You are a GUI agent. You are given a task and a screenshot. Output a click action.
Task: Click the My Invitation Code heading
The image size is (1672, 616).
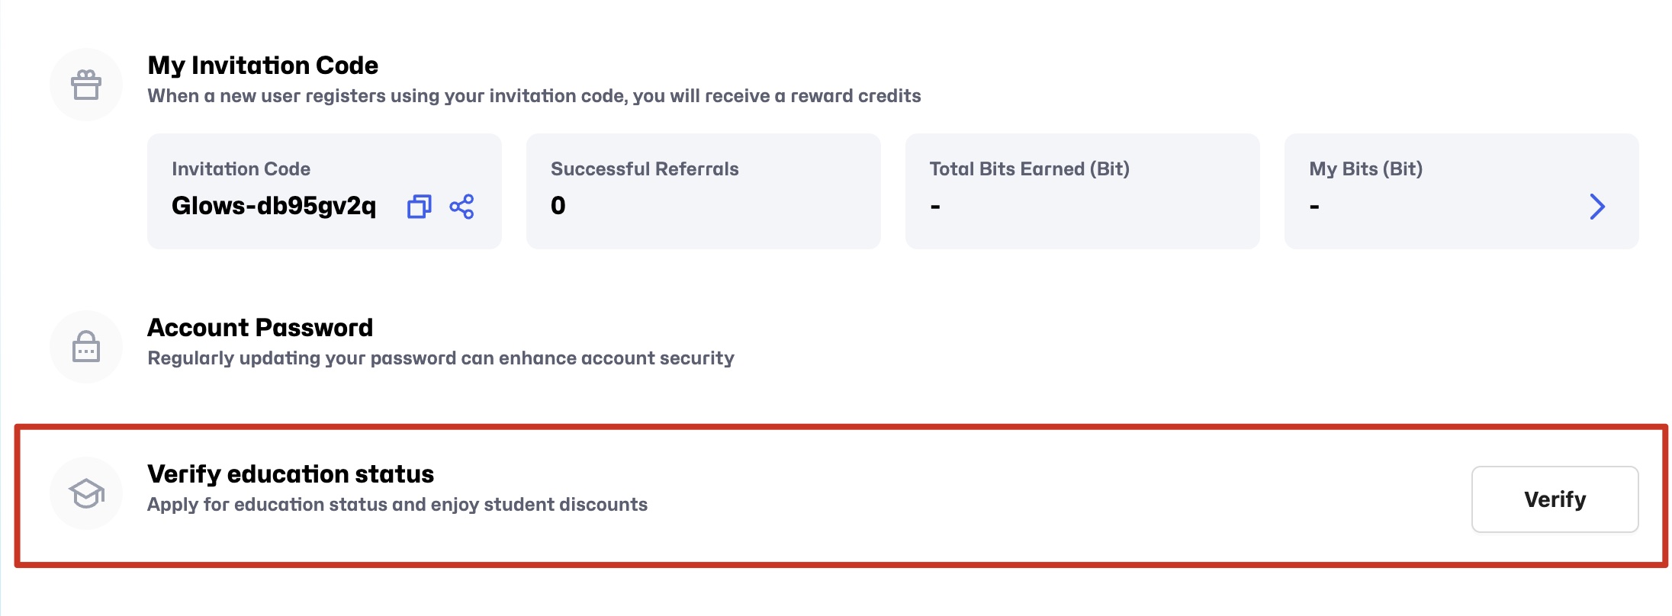(262, 66)
